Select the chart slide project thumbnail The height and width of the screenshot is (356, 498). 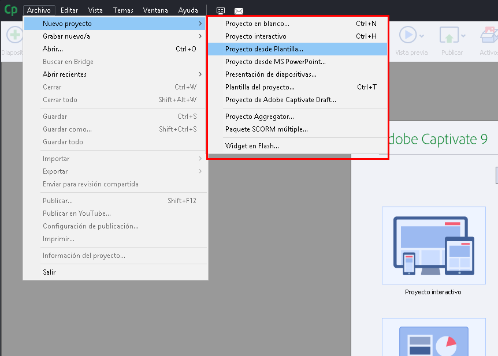pos(433,337)
